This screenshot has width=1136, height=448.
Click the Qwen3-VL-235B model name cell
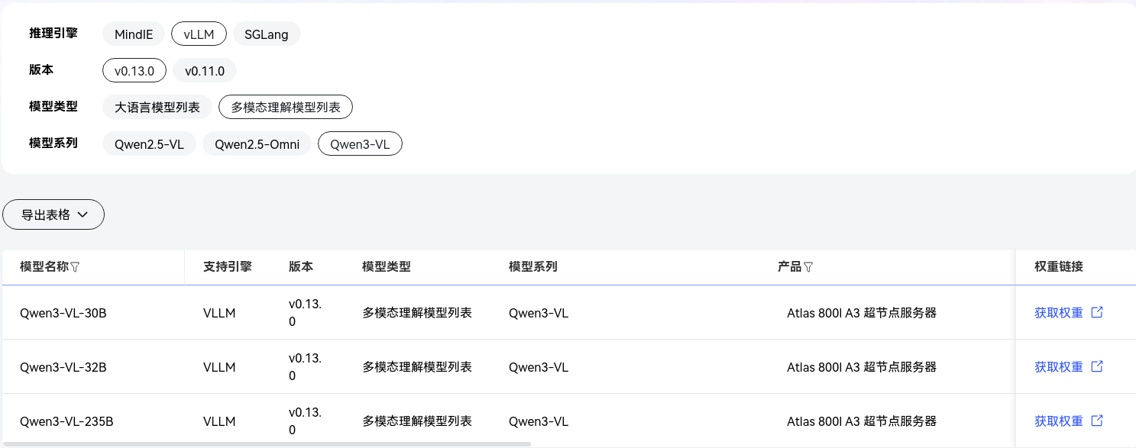tap(67, 421)
